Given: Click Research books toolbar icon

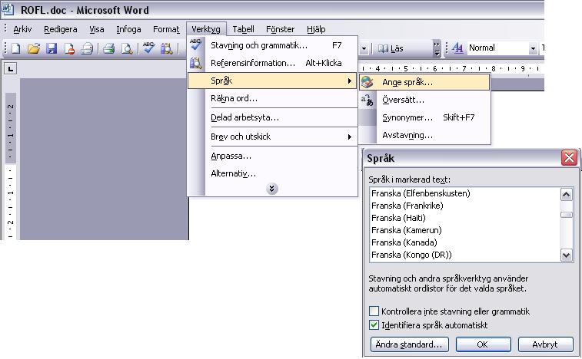Looking at the screenshot, I should coord(166,48).
